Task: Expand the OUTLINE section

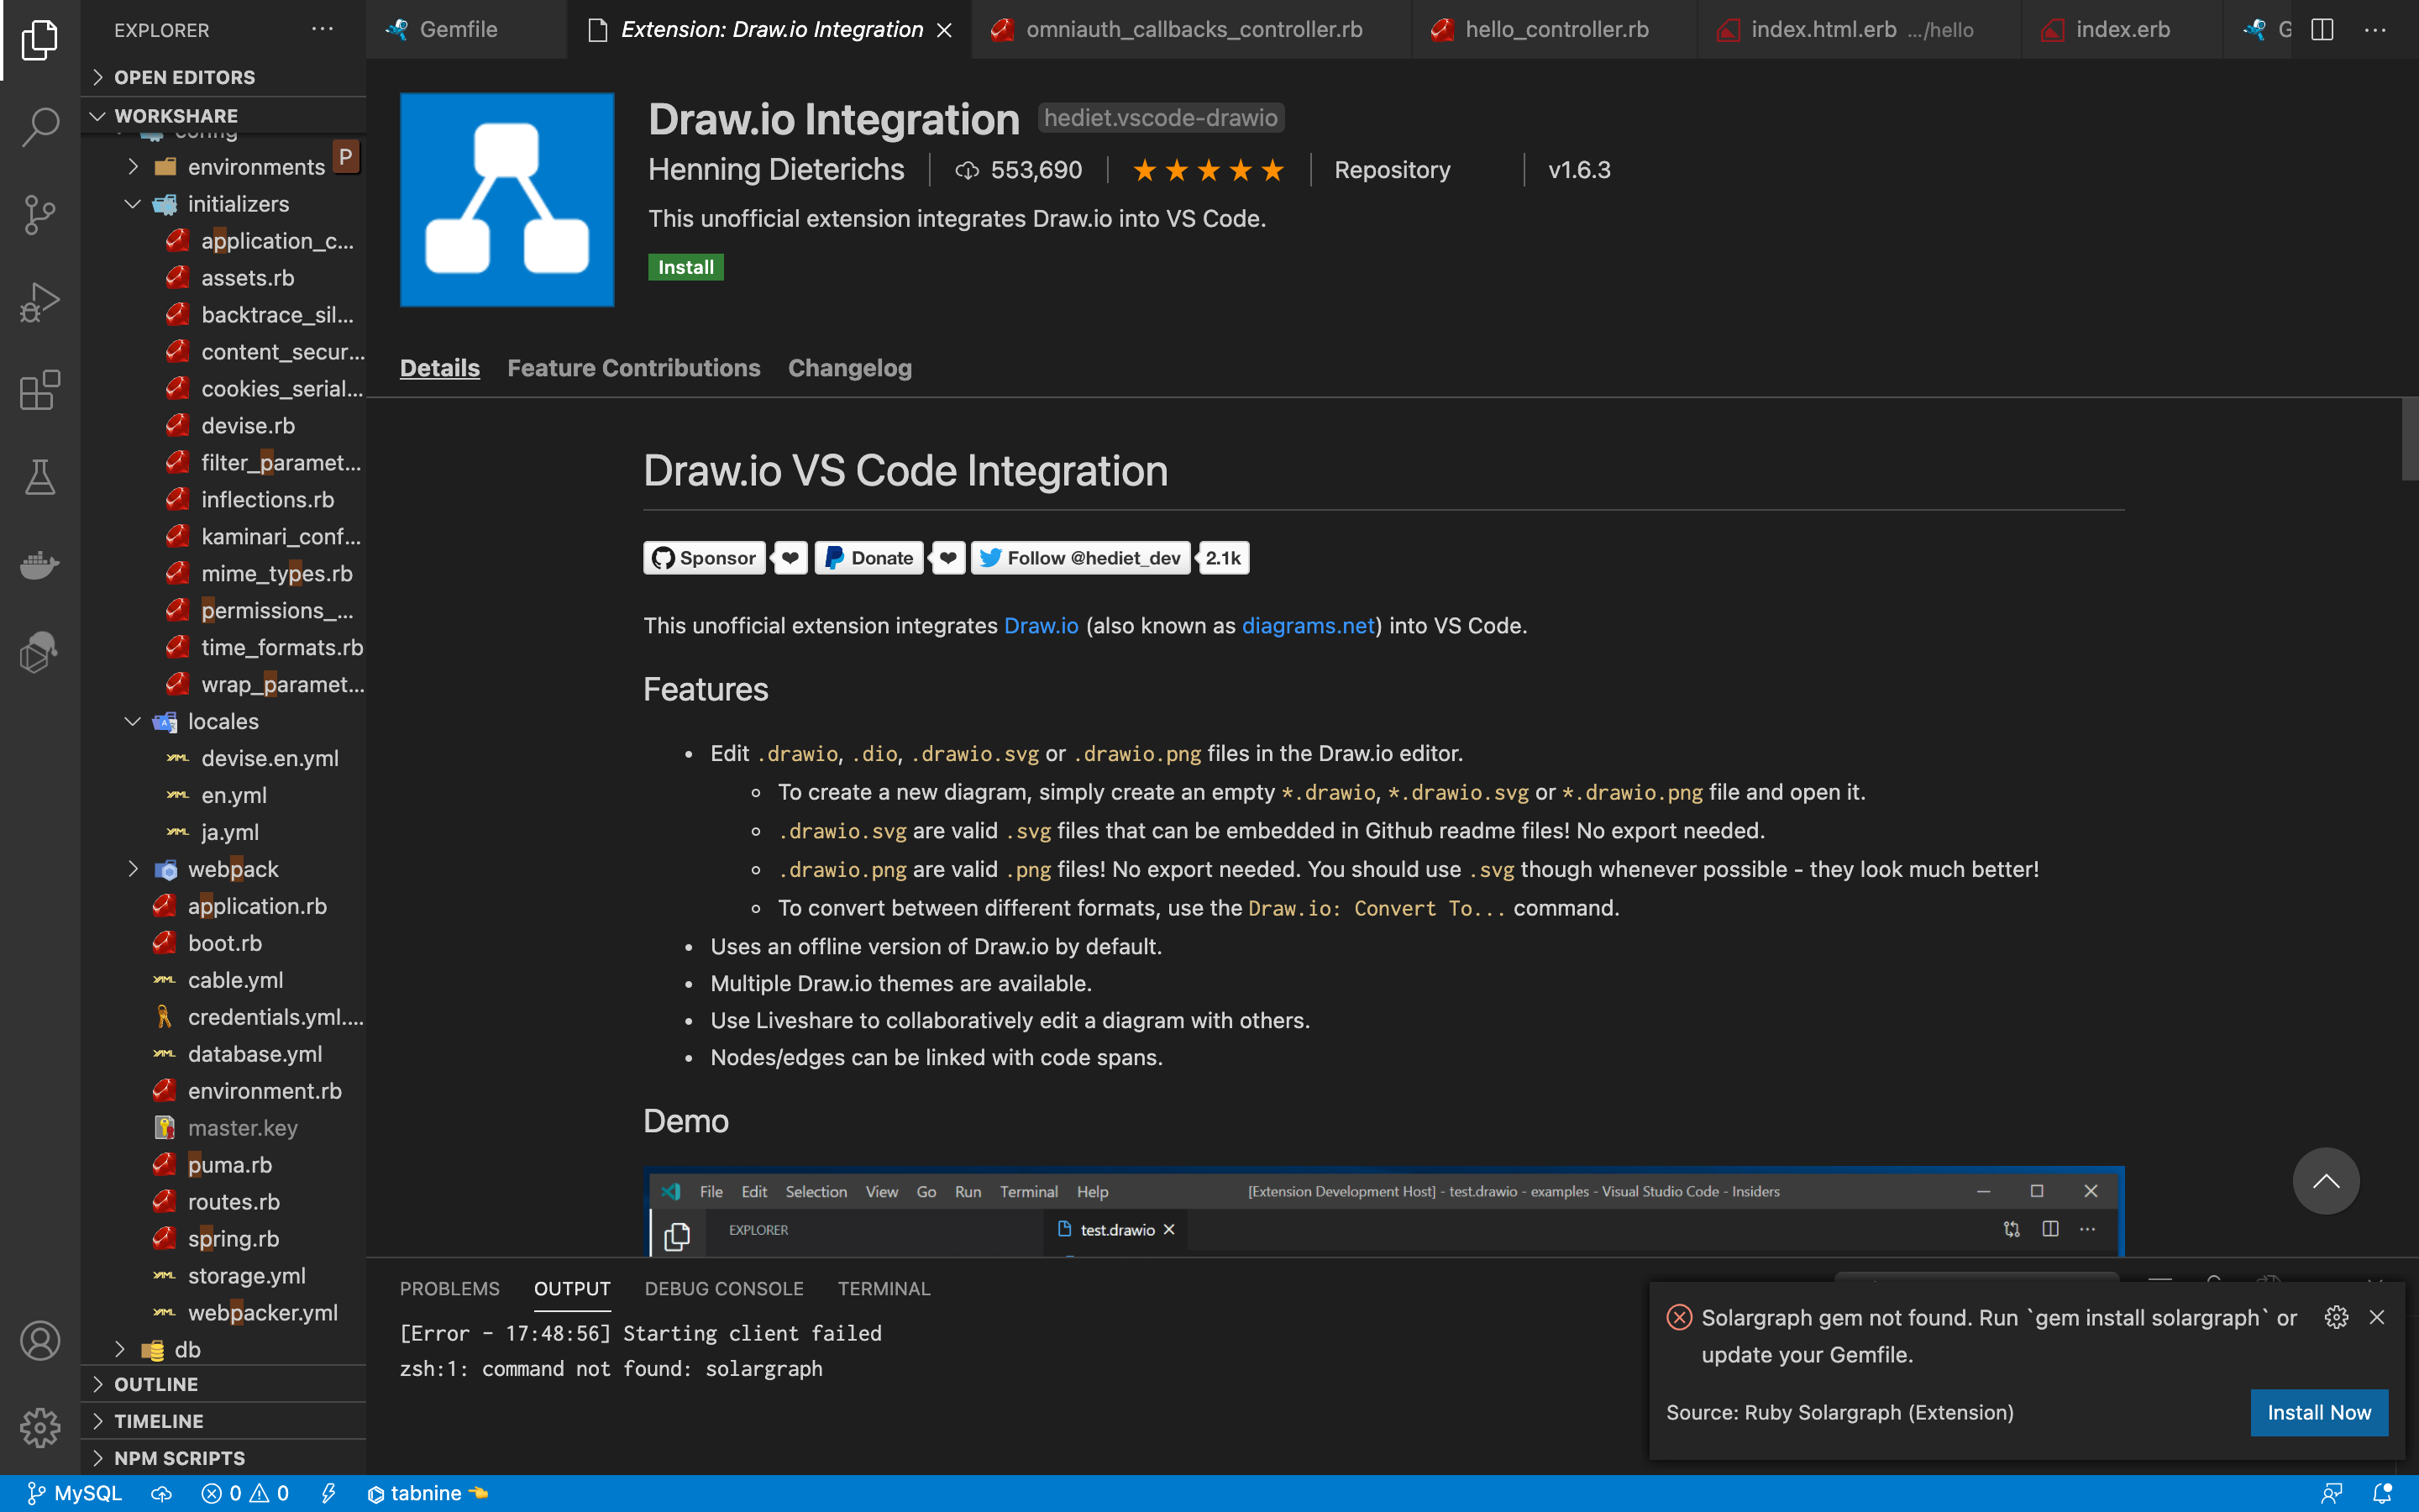Action: 156,1384
